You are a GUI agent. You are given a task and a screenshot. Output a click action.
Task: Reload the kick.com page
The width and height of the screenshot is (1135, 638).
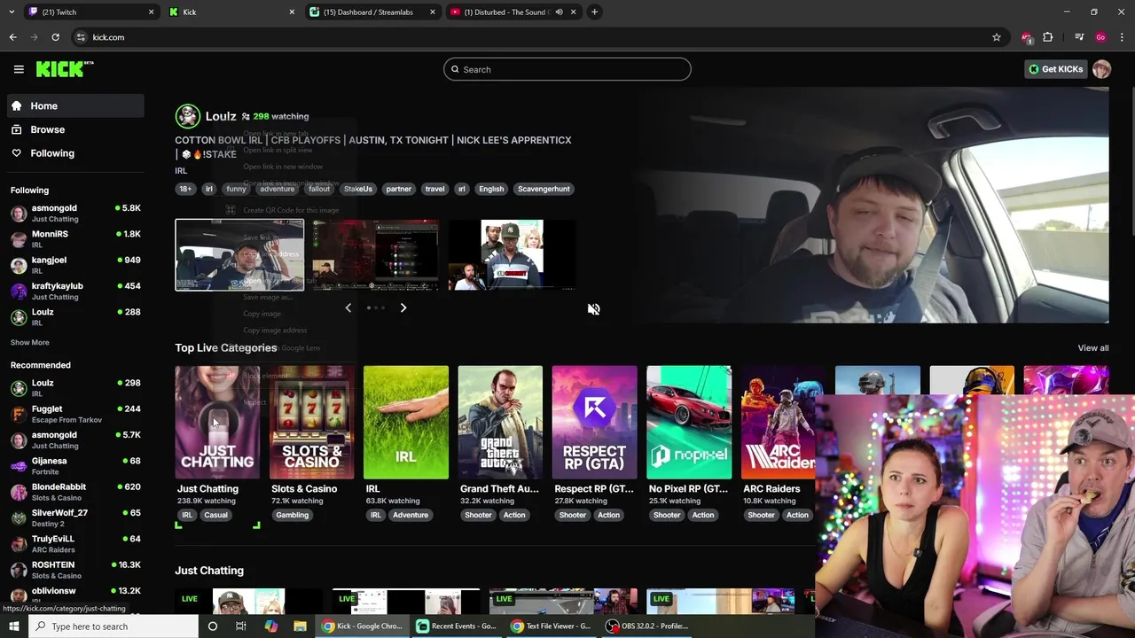click(55, 37)
